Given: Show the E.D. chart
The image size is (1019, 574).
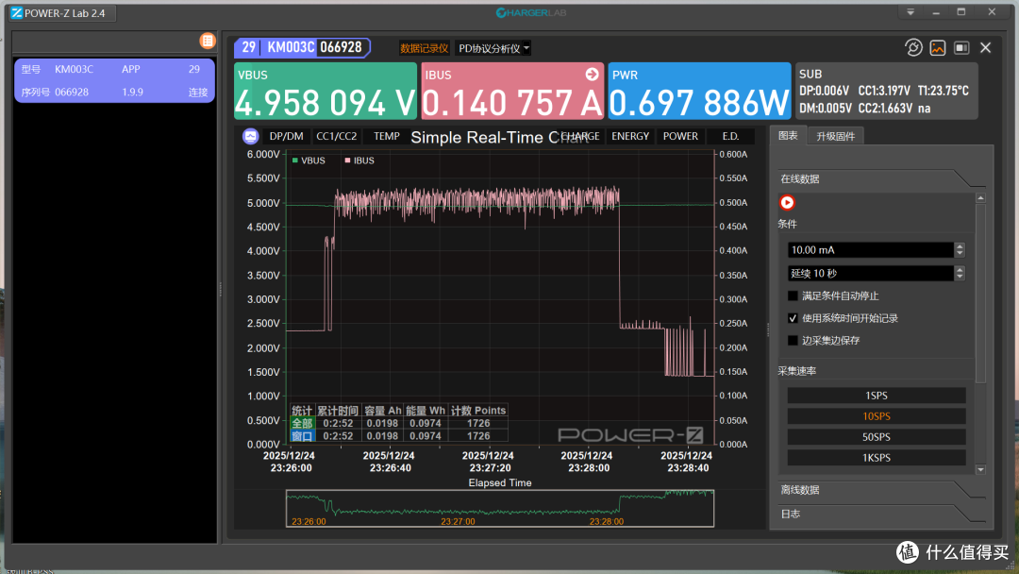Looking at the screenshot, I should pyautogui.click(x=730, y=136).
